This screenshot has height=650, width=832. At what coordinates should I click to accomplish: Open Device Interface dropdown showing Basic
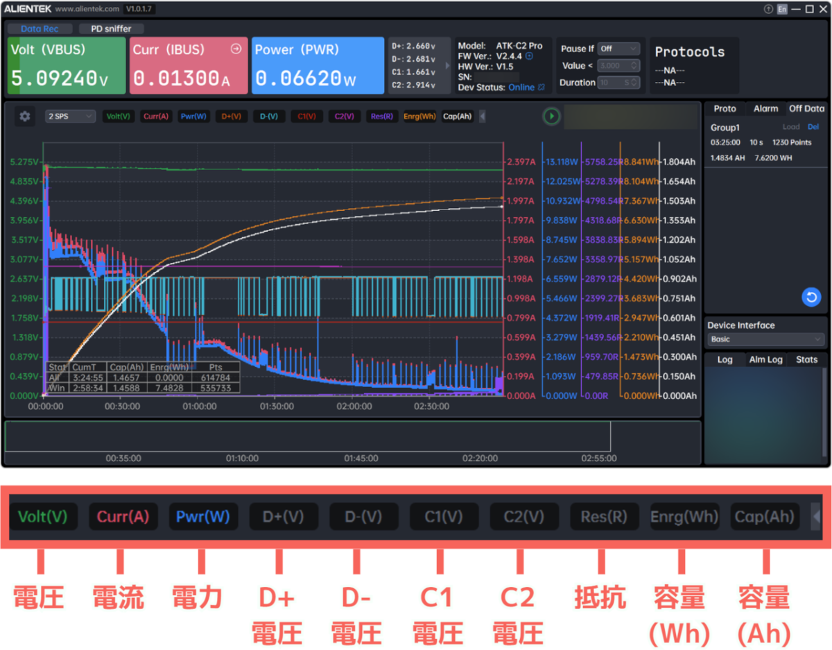click(x=765, y=339)
